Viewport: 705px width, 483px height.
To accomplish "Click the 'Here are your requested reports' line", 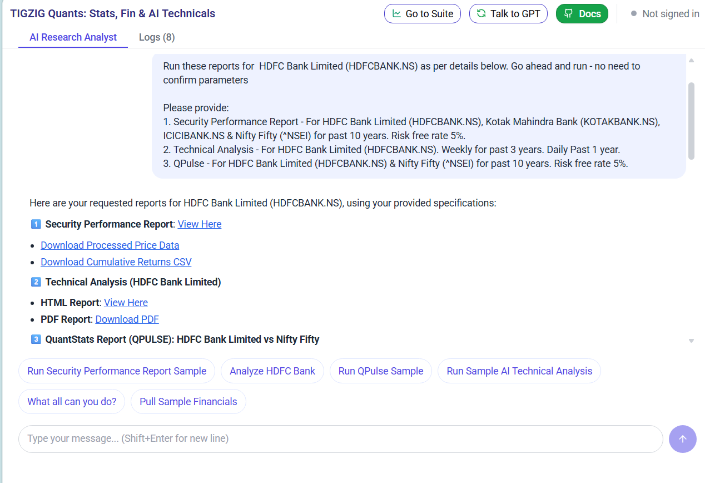I will click(263, 203).
